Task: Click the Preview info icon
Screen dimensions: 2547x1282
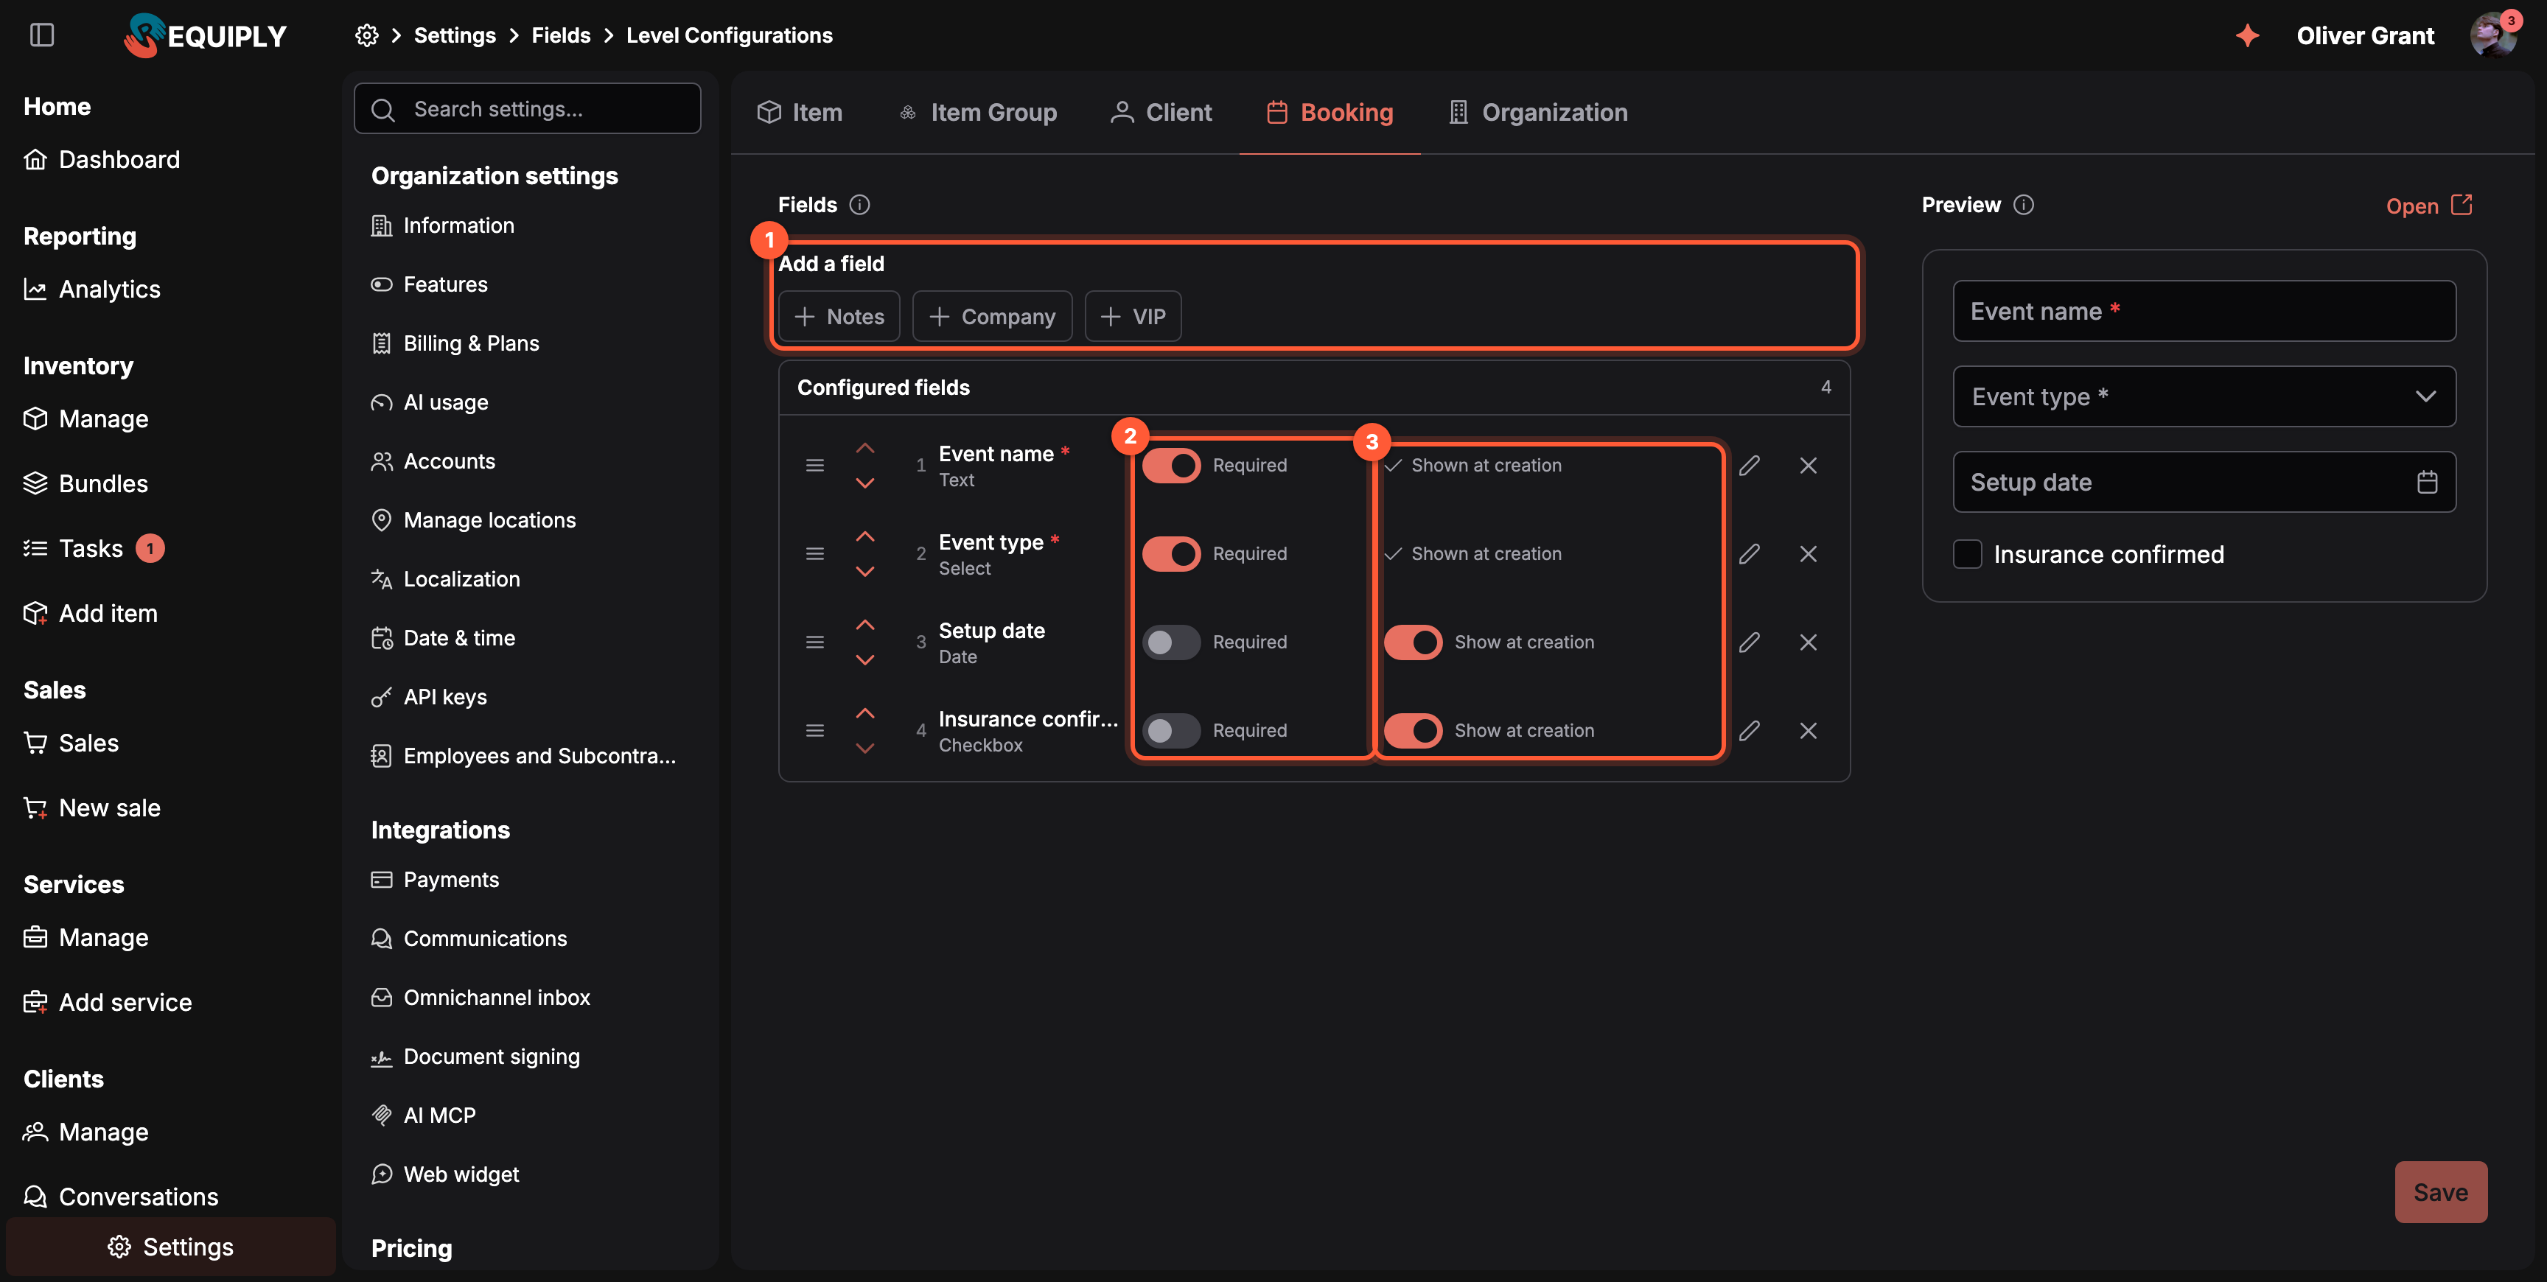Action: (2023, 205)
